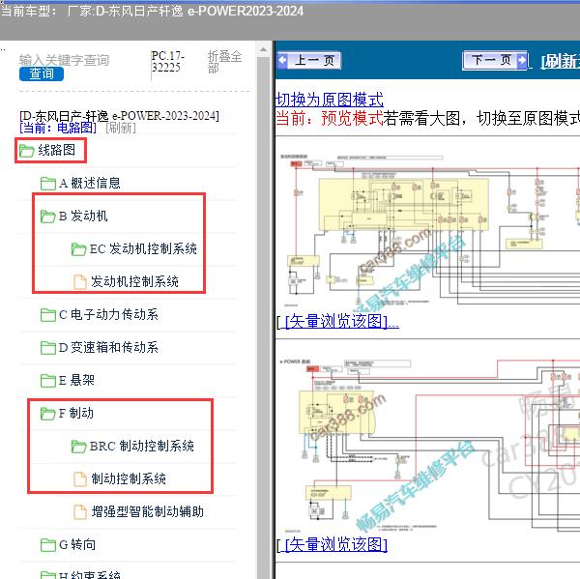Screen dimensions: 580x579
Task: Click folder icon beside A 概述信息
Action: 48,183
